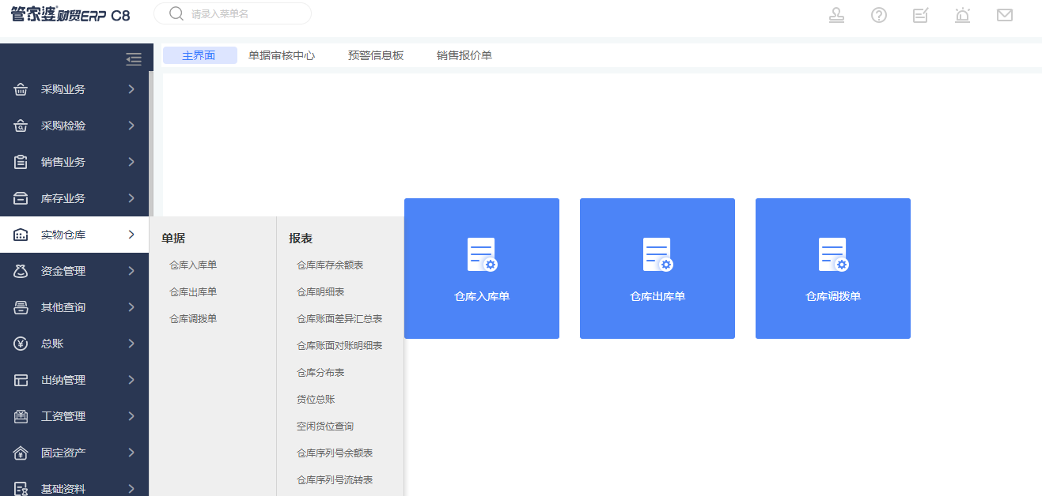Open the 仓库调拨单 blue tile

point(833,269)
